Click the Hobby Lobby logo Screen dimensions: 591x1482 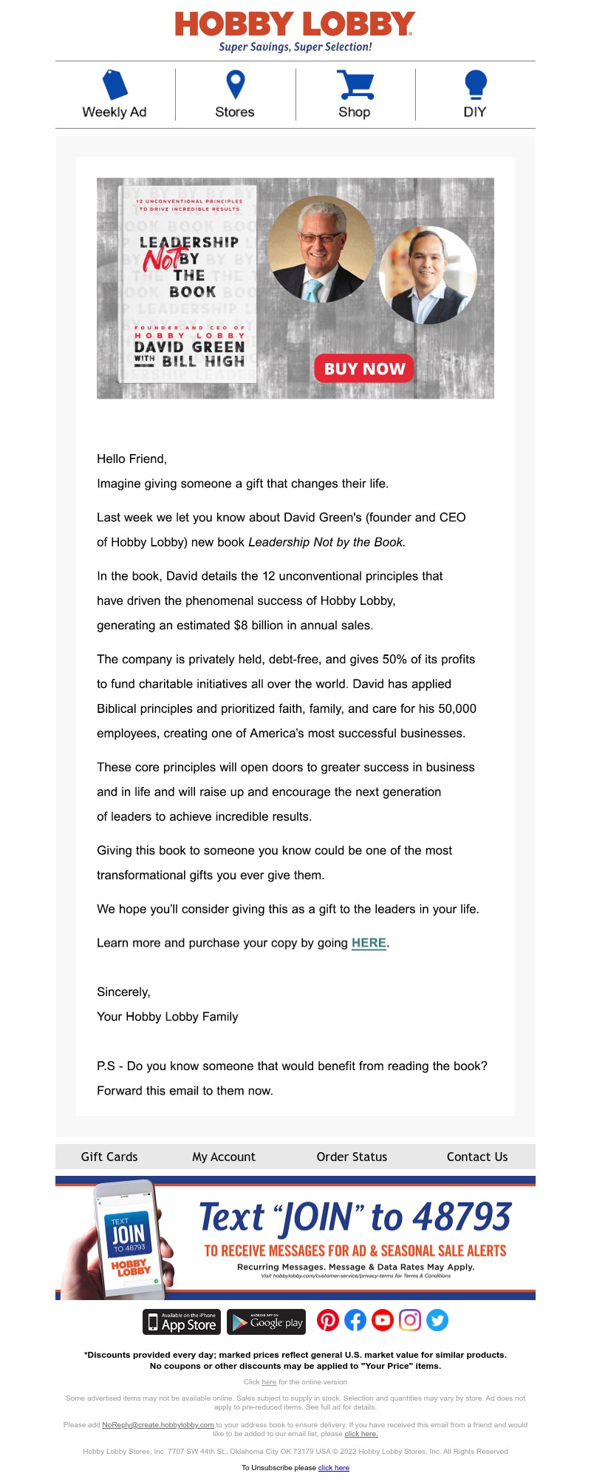click(x=295, y=24)
